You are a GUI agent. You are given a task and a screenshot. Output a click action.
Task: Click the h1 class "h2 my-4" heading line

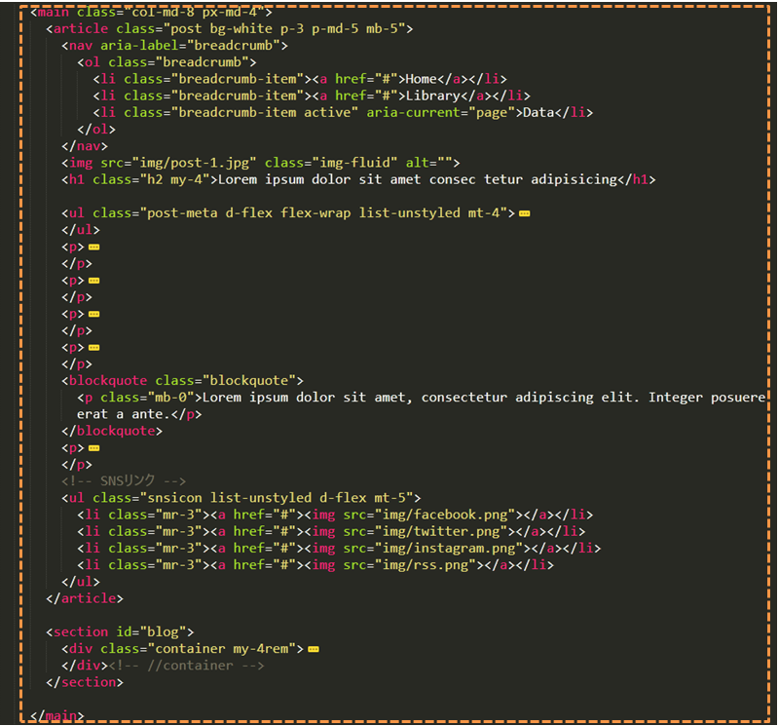pyautogui.click(x=358, y=179)
